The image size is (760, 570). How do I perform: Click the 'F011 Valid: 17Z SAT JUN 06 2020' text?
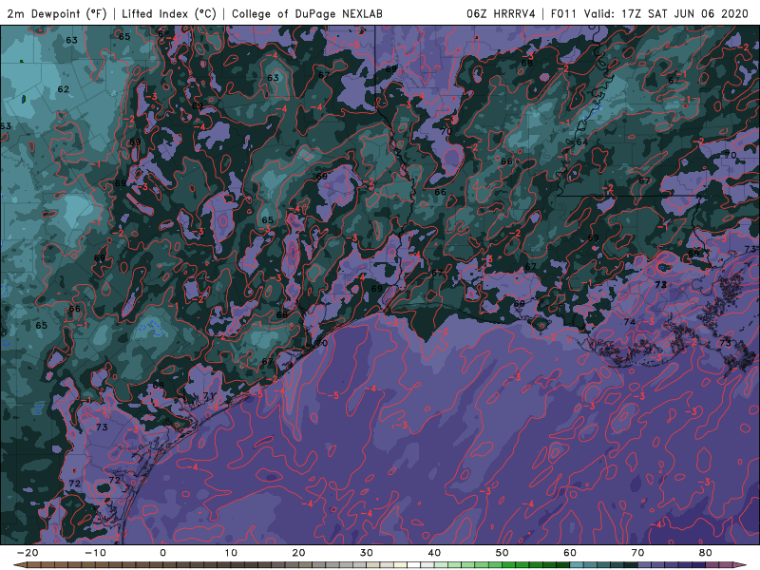click(x=650, y=13)
